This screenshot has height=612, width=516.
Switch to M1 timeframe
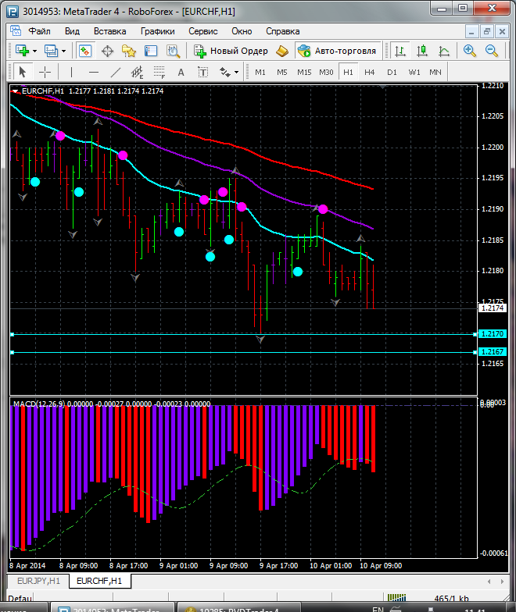(260, 72)
